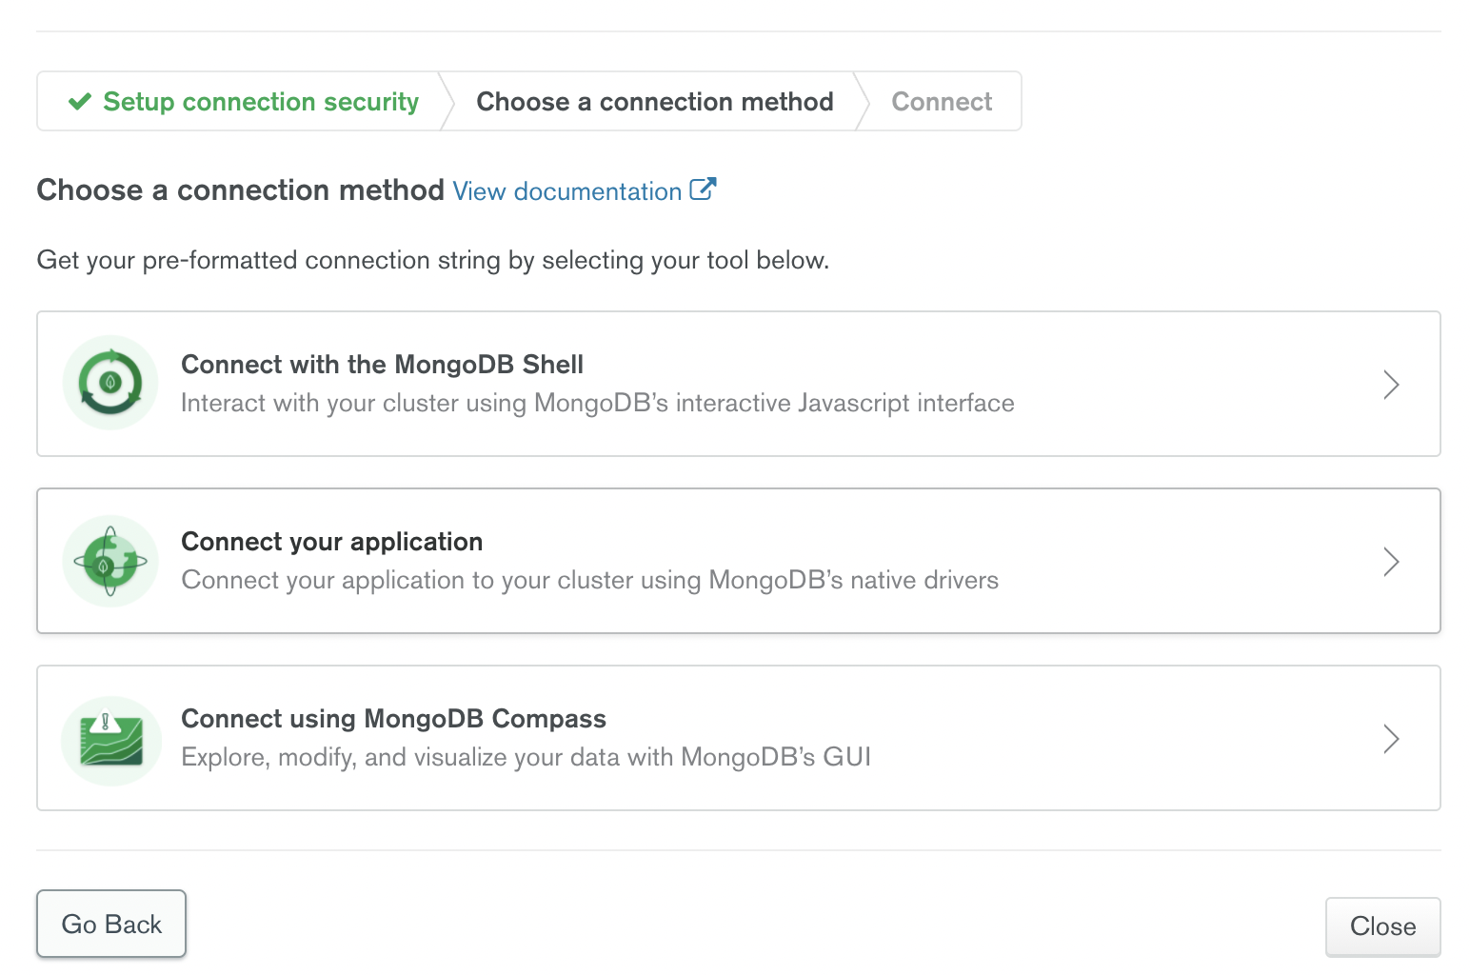Click the native drivers description text
1470x975 pixels.
pos(589,580)
